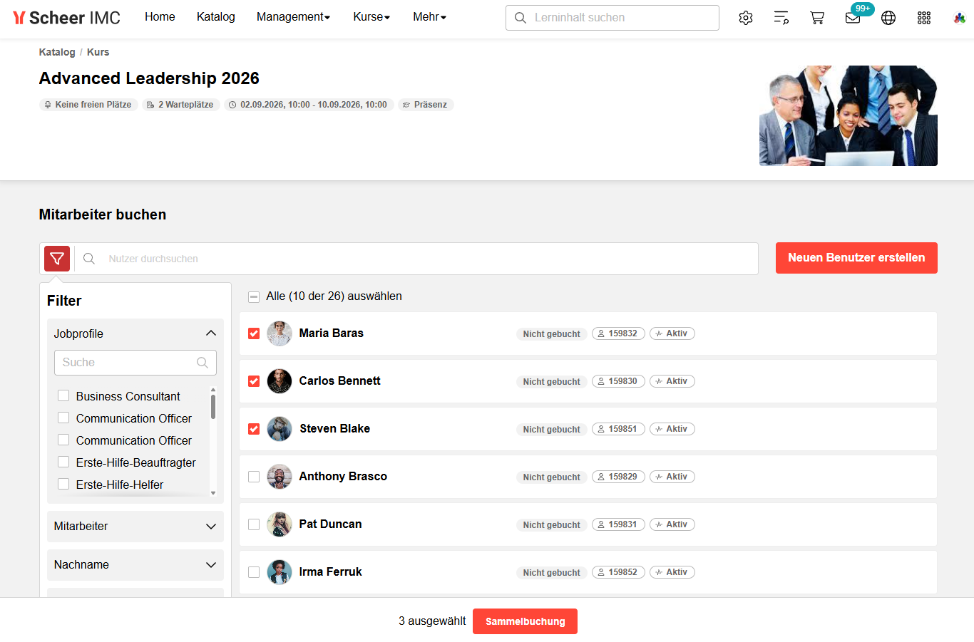Click the Nutzer durchsuchen search field
This screenshot has width=974, height=642.
[x=416, y=259]
